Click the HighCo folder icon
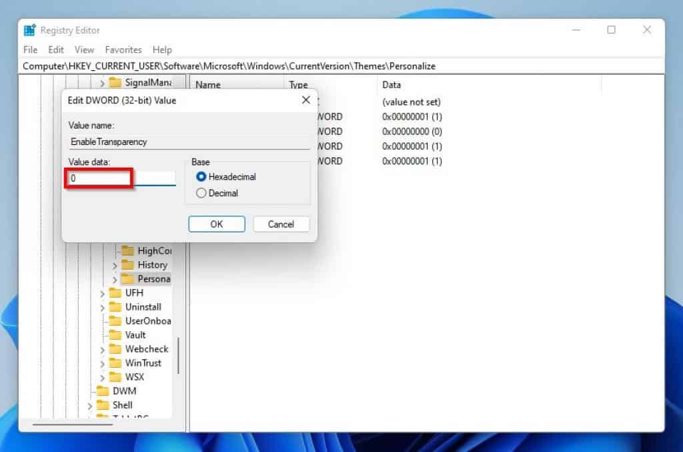 click(x=127, y=250)
